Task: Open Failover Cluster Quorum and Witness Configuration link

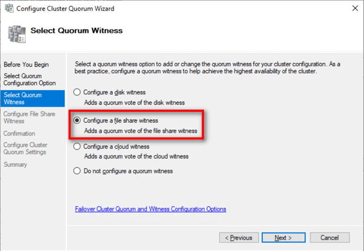Action: click(x=150, y=209)
